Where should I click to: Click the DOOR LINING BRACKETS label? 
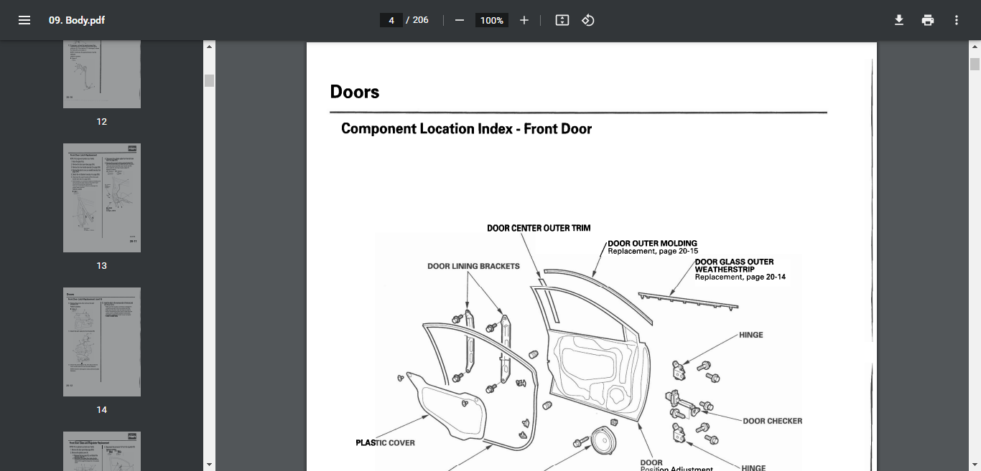click(473, 266)
